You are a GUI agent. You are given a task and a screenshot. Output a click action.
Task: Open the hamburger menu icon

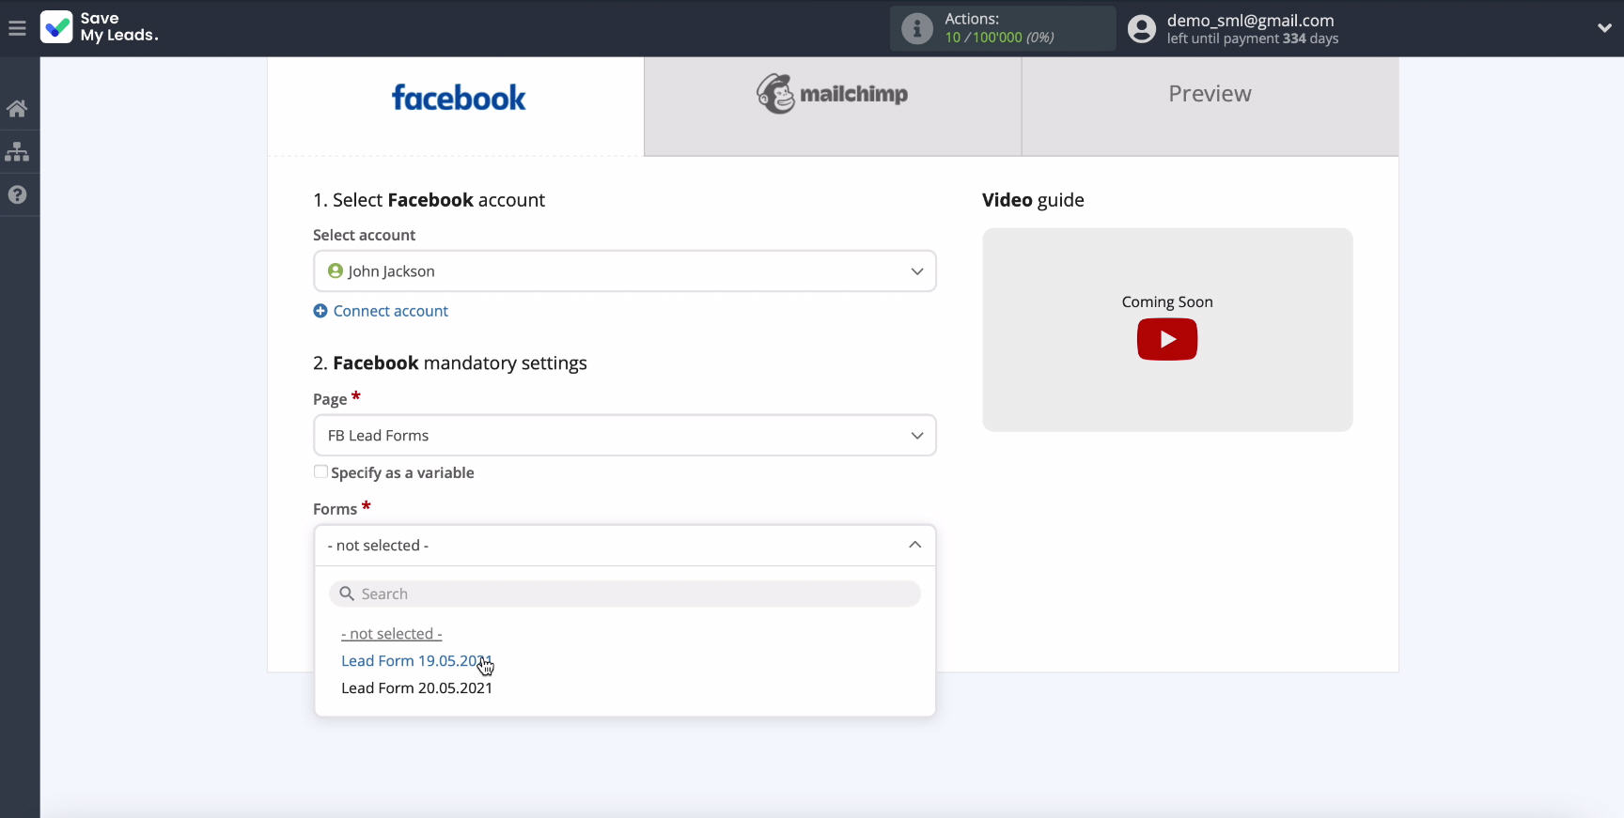pos(17,28)
